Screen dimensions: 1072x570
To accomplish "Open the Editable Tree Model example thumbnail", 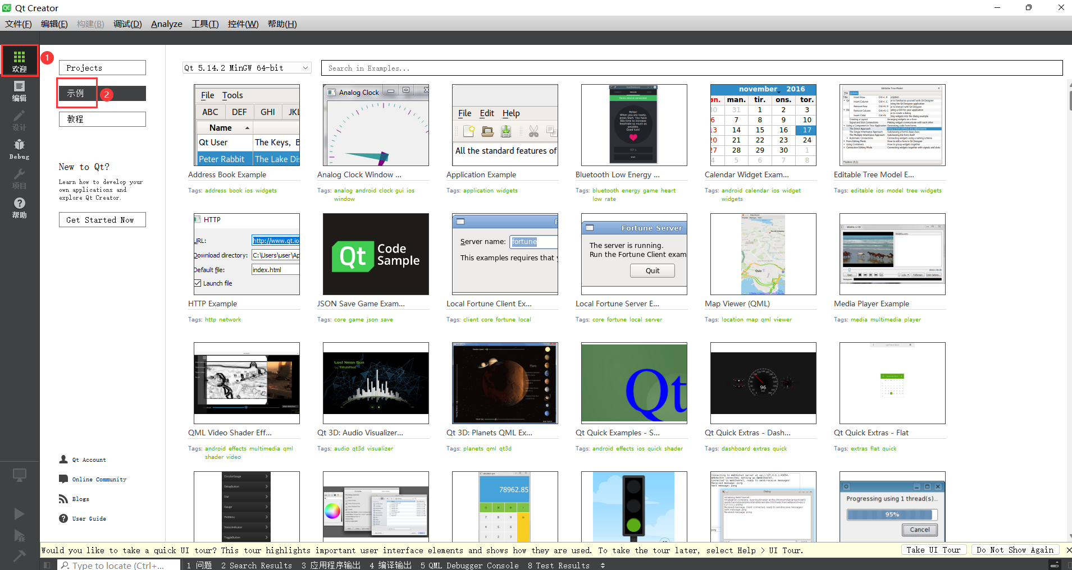I will coord(892,125).
